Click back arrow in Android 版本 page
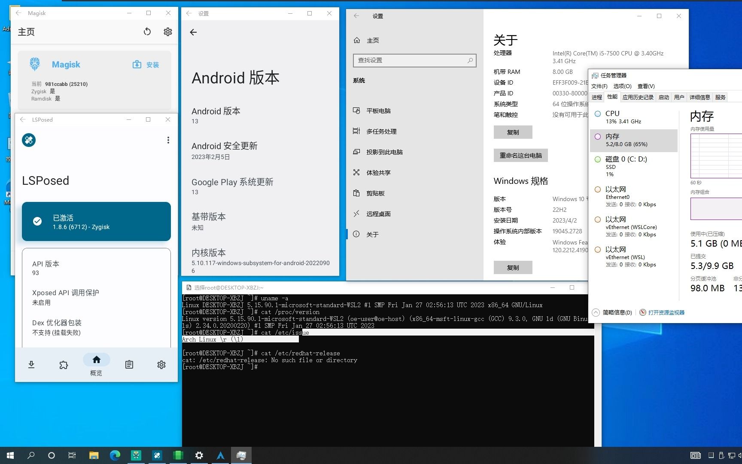The image size is (742, 464). [193, 32]
